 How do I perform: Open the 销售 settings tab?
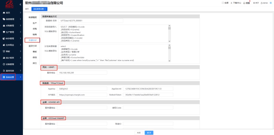point(35,35)
